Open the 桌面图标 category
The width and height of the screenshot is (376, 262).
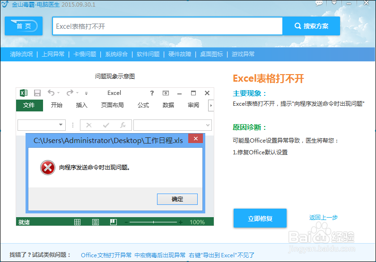click(x=211, y=54)
